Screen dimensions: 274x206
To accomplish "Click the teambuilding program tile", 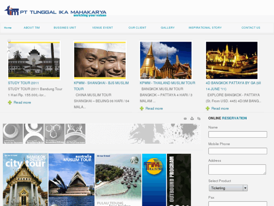I will click(54, 134).
